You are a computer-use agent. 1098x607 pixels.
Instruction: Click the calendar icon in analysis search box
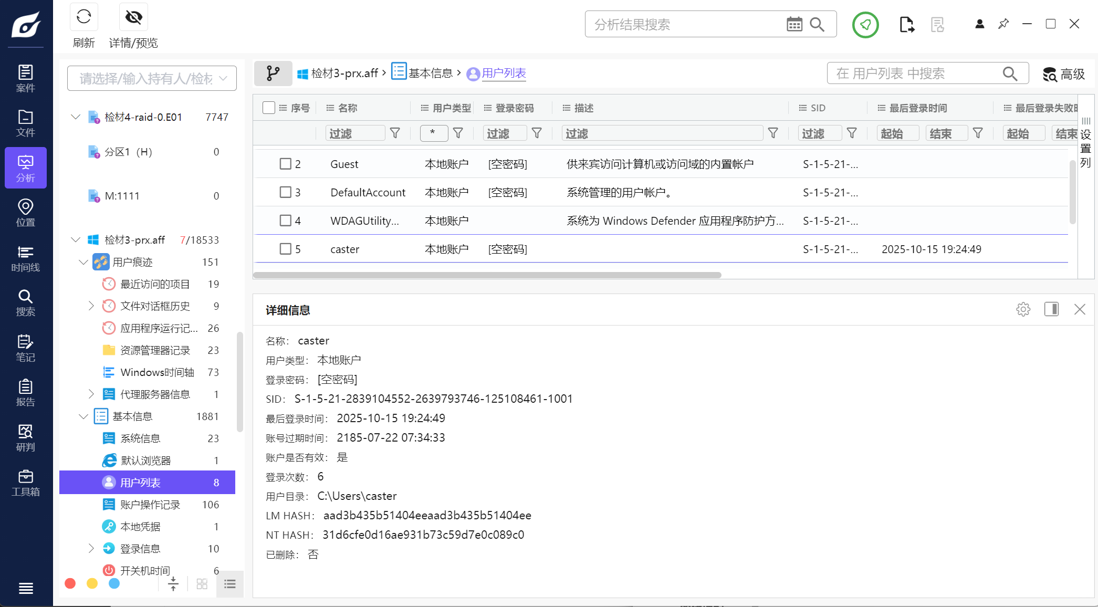click(x=794, y=24)
